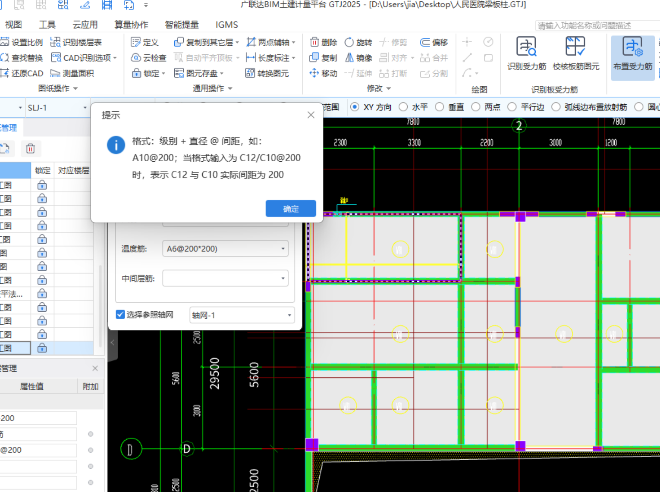Select 弧线边布置放射筋 radio option
The image size is (660, 492).
(556, 107)
